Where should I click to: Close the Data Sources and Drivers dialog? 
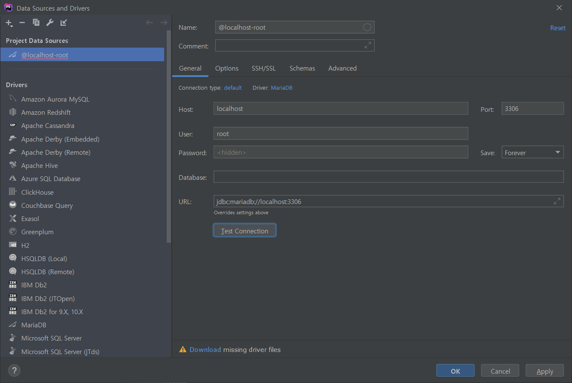pyautogui.click(x=559, y=8)
